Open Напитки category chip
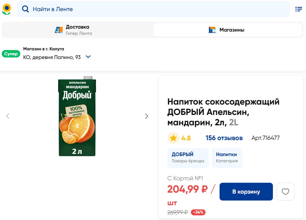 coord(227,158)
